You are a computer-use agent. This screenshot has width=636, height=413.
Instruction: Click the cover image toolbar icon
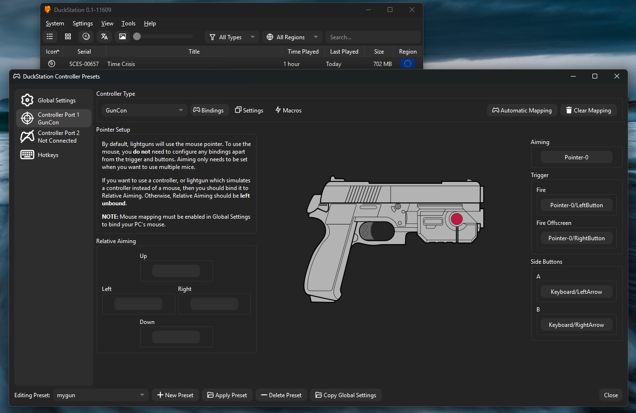coord(123,37)
